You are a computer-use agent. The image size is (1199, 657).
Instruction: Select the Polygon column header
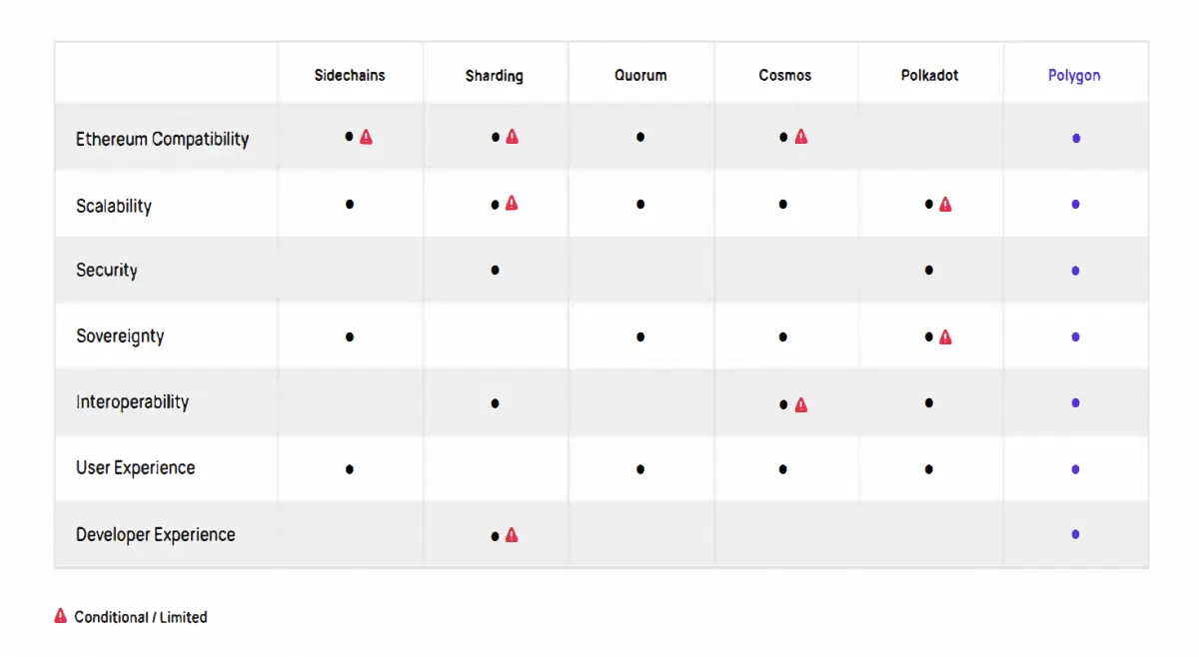(x=1074, y=76)
